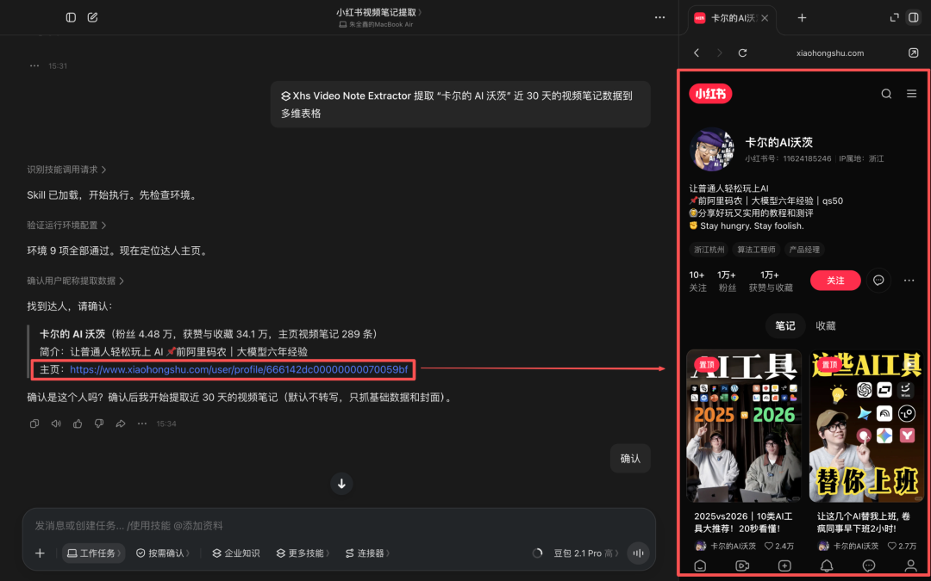Screen dimensions: 931x581
Task: Share the assistant reply
Action: (x=121, y=423)
